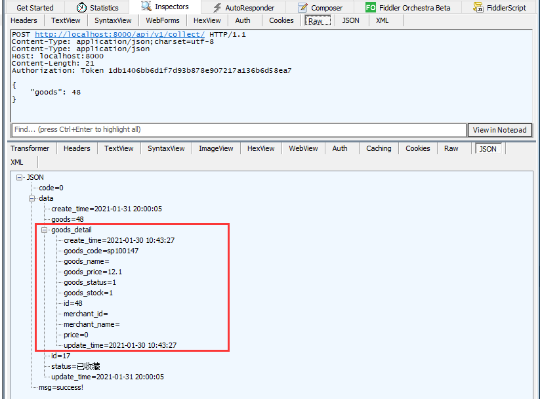Open the Caching response tab
The width and height of the screenshot is (540, 399).
point(379,148)
